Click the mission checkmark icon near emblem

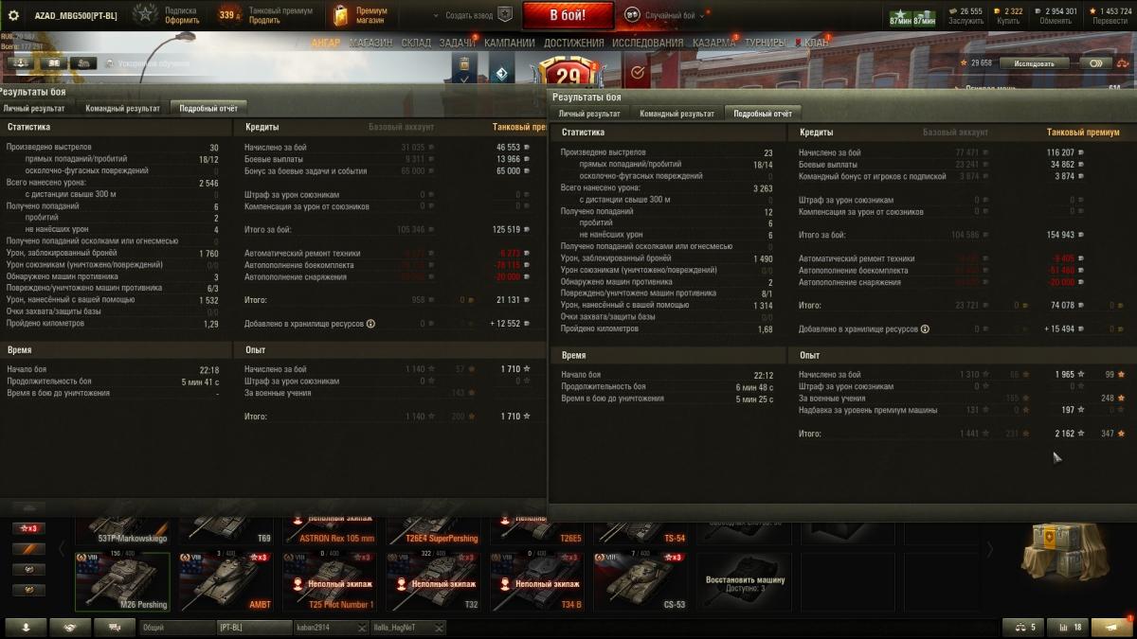[638, 71]
